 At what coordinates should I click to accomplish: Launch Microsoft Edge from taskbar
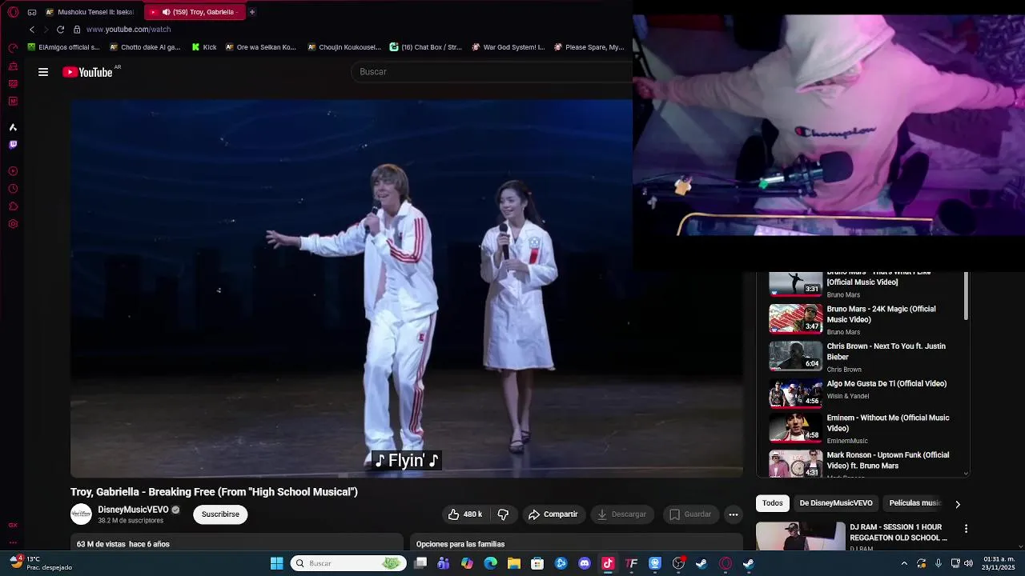(491, 563)
